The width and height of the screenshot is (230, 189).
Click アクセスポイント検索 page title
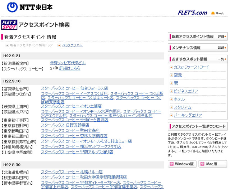(x=44, y=25)
